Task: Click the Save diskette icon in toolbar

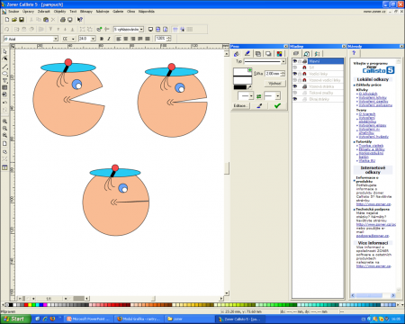Action: click(x=22, y=20)
